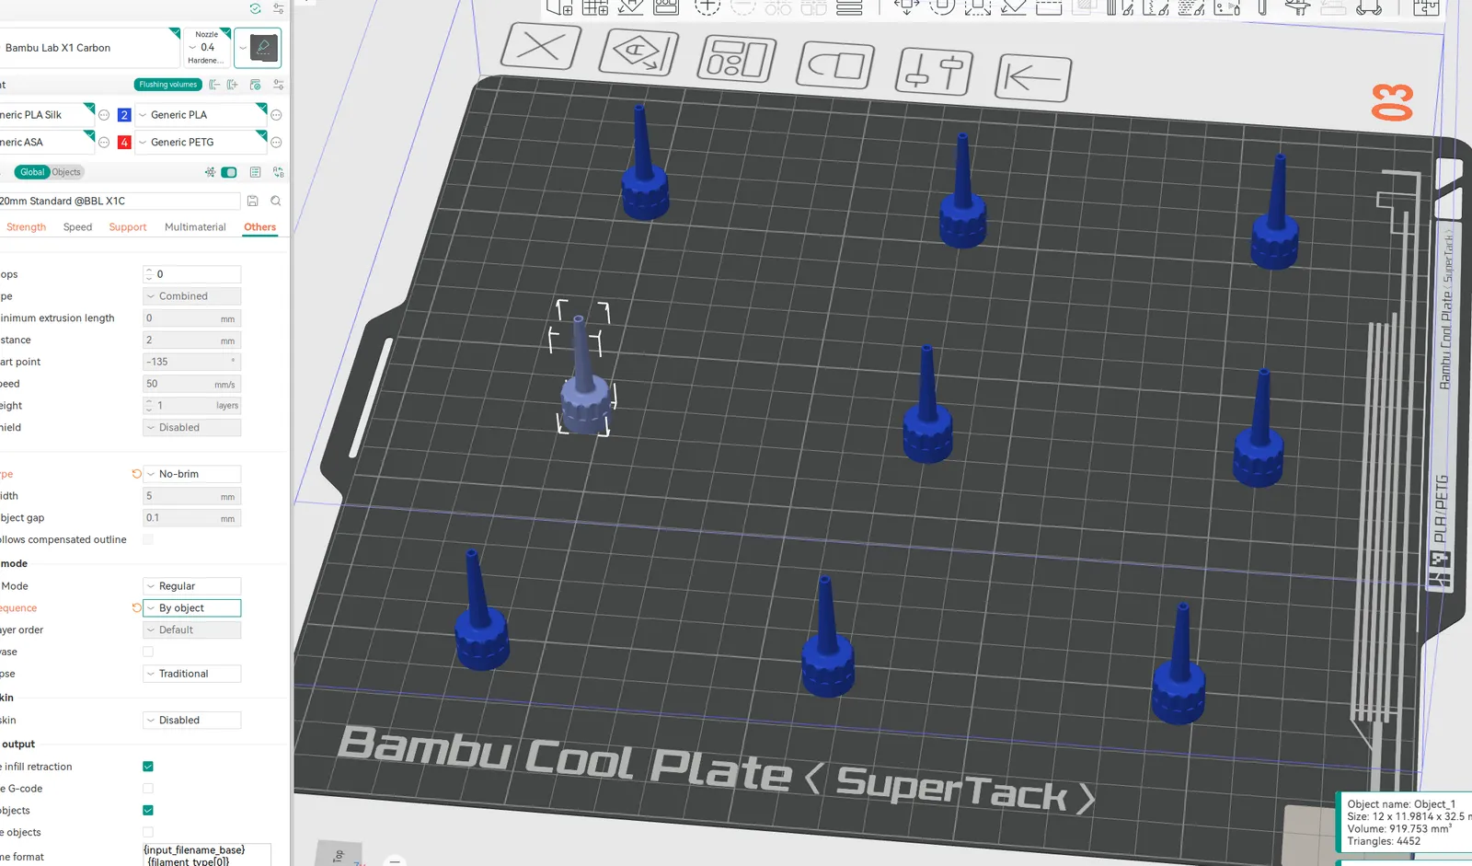Open the Bambu Lab X1 Carbon printer dropdown
1472x866 pixels.
click(x=89, y=48)
